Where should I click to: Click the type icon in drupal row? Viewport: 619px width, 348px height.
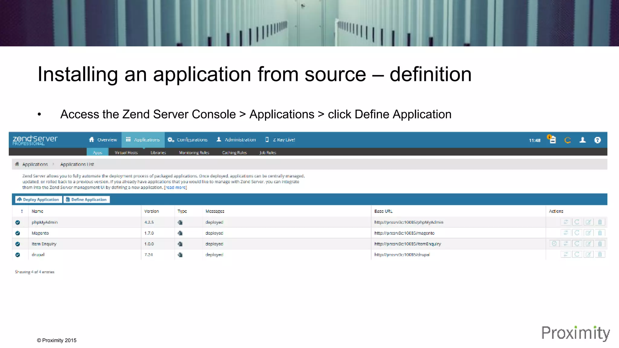coord(180,255)
